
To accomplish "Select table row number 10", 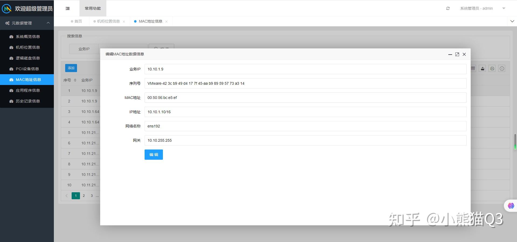I will point(81,185).
